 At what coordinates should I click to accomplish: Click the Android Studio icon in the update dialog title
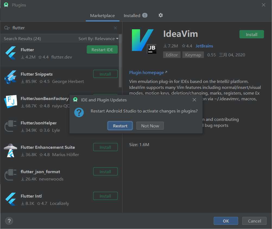[x=75, y=100]
